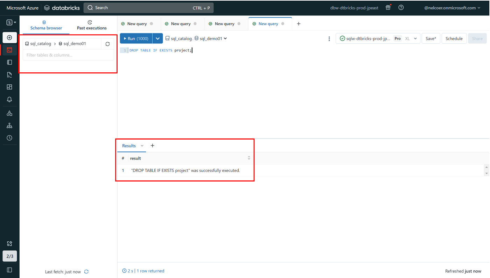The width and height of the screenshot is (490, 278).
Task: Open the notebook-shaped Queries sidebar icon
Action: (x=9, y=62)
